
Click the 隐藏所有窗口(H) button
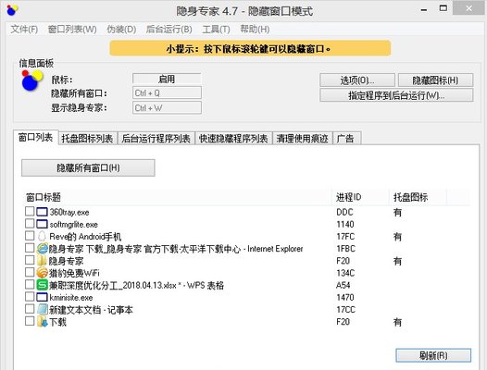[88, 168]
